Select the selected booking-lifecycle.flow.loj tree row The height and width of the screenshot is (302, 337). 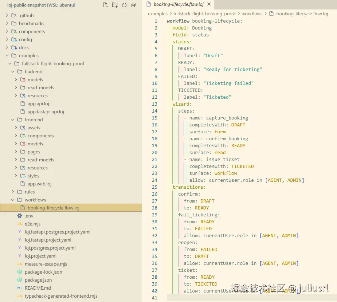tap(71, 208)
